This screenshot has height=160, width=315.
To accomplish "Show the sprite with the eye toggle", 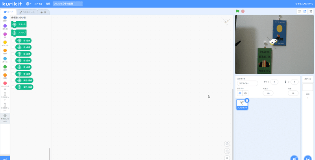I will click(x=240, y=93).
